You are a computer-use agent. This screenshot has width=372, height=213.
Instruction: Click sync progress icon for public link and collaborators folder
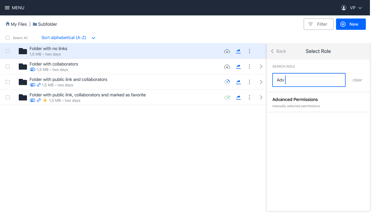tap(227, 82)
